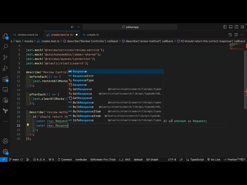Image resolution: width=247 pixels, height=185 pixels.
Task: Open it('should return the correct response') breadcrumb
Action: coord(211,41)
